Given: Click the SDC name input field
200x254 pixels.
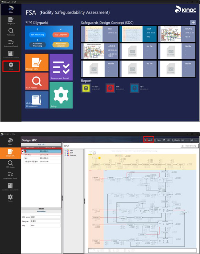Looking at the screenshot, I should (x=45, y=217).
